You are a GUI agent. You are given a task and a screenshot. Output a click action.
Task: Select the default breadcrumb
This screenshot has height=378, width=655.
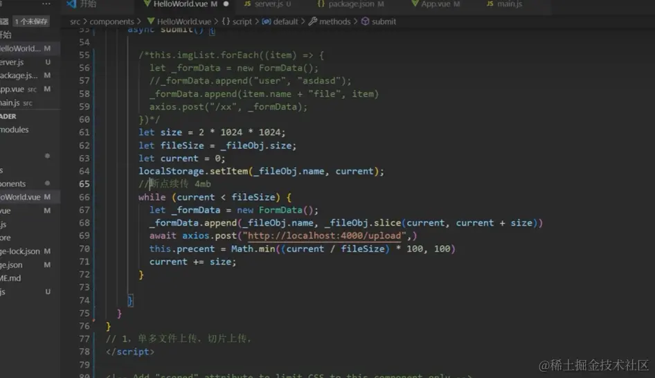tap(285, 21)
